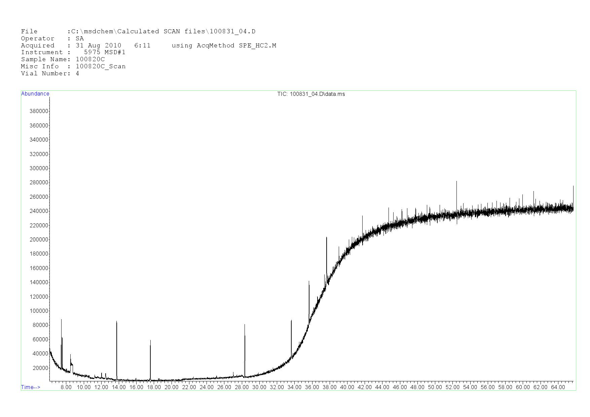
Task: Click the Sample Name value 100820C
Action: click(x=90, y=60)
